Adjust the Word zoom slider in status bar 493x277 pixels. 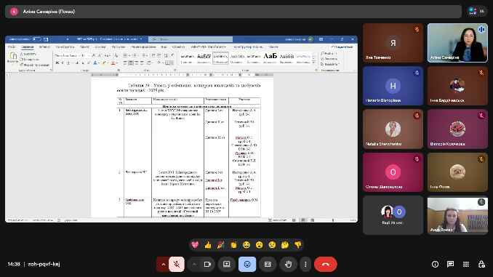click(333, 220)
